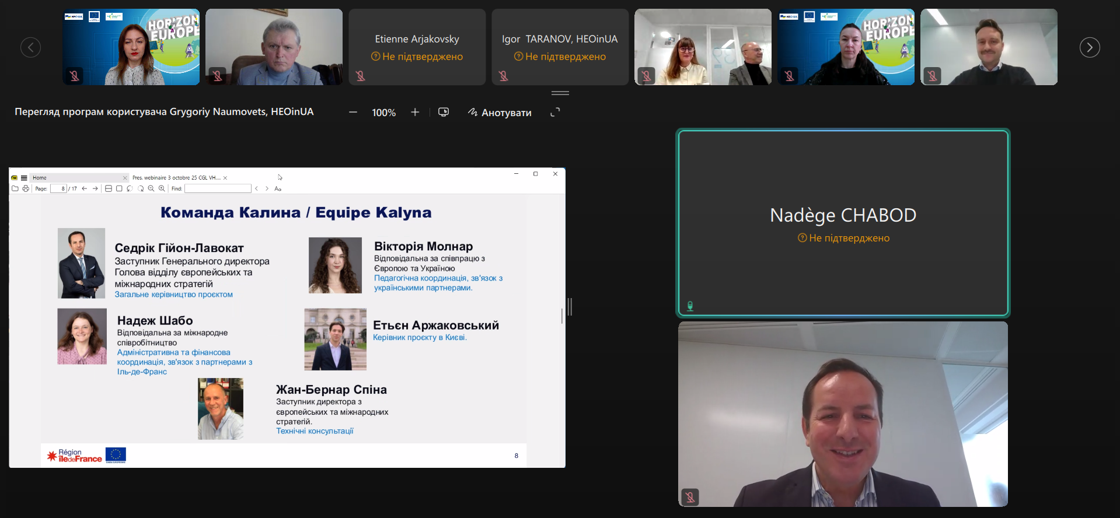The image size is (1120, 518).
Task: Toggle continuous page layout view
Action: tap(109, 188)
